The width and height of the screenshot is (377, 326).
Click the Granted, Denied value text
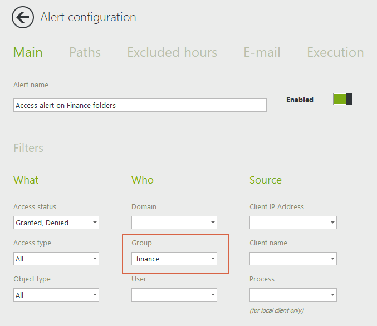42,223
